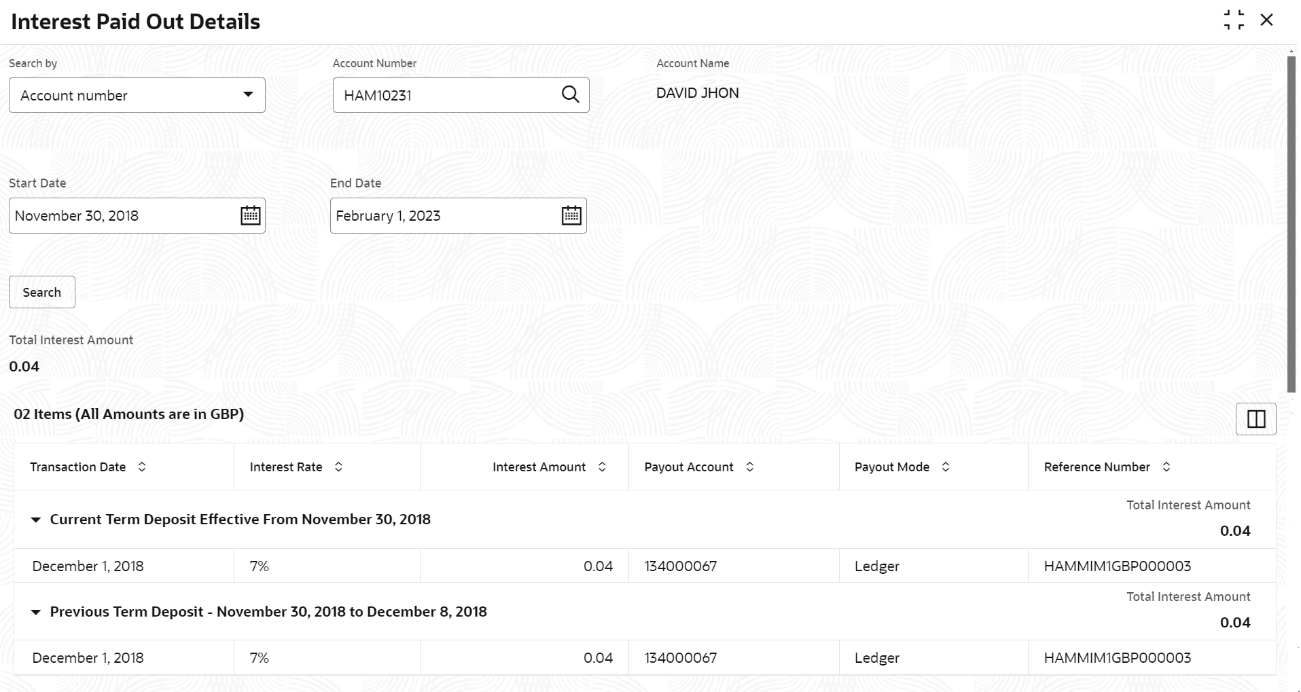
Task: Collapse the Current Term Deposit group
Action: click(x=36, y=520)
